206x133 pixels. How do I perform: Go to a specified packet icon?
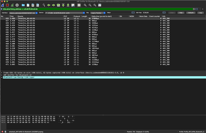(58, 5)
